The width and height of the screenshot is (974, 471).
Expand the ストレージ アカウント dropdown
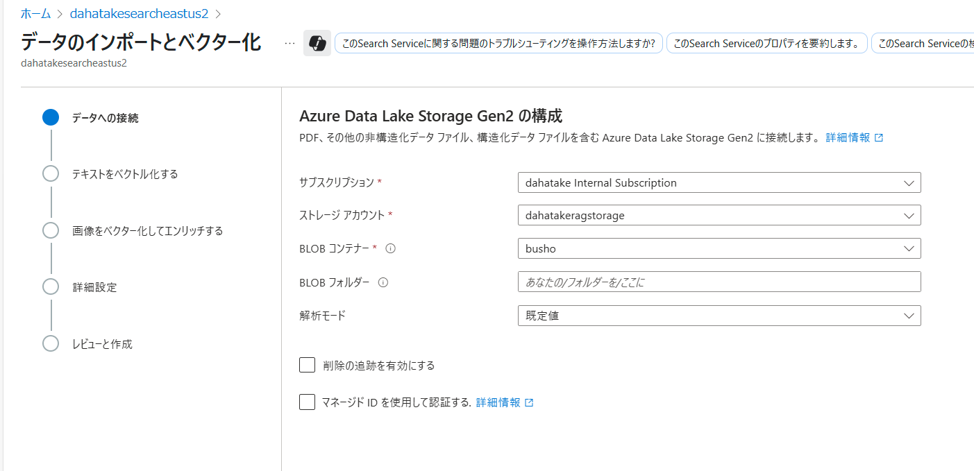719,216
